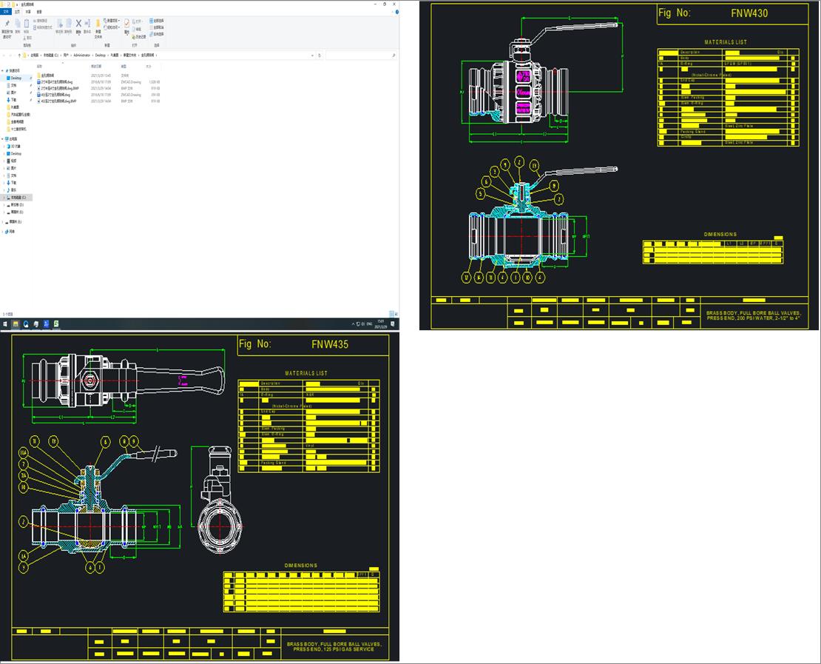This screenshot has height=664, width=821.
Task: Click the Paste shortcut ribbon command
Action: click(x=43, y=27)
